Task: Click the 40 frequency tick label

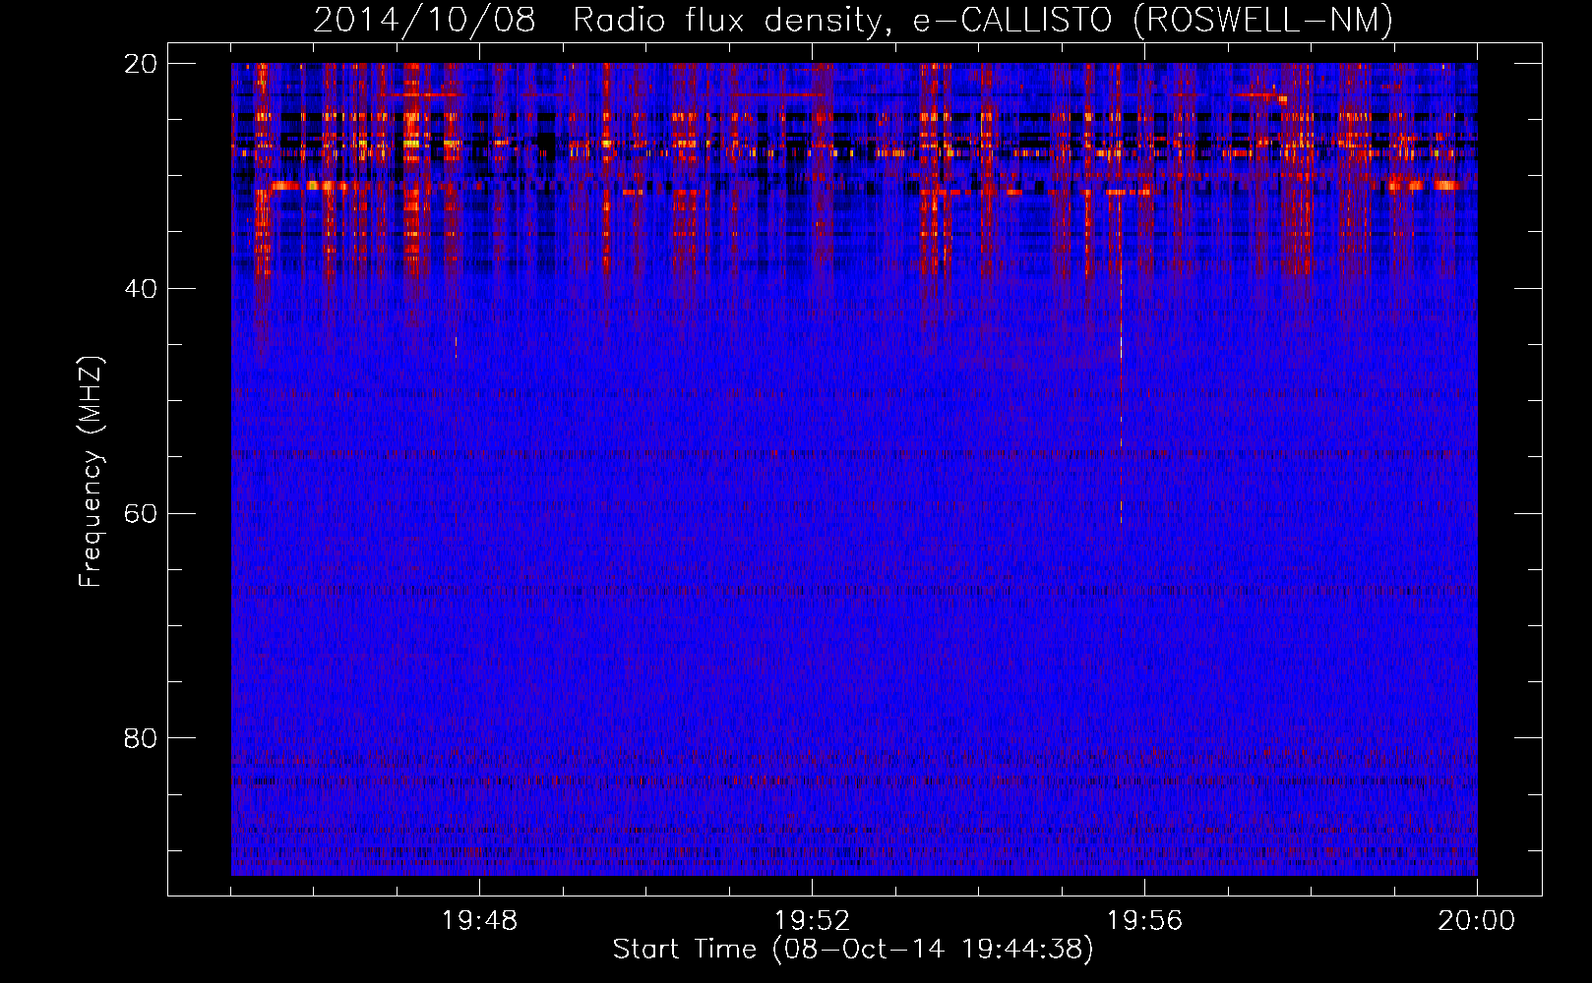Action: [141, 289]
